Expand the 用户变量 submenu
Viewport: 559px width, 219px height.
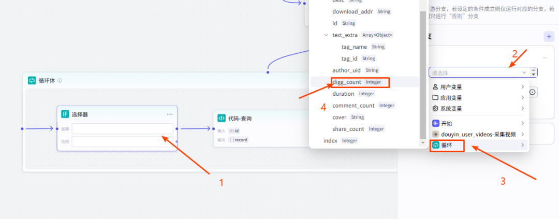tap(522, 86)
